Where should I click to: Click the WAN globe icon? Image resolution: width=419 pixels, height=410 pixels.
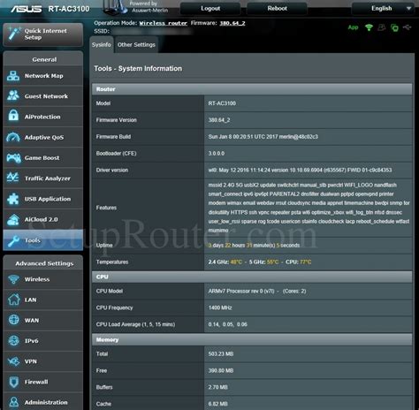click(13, 320)
